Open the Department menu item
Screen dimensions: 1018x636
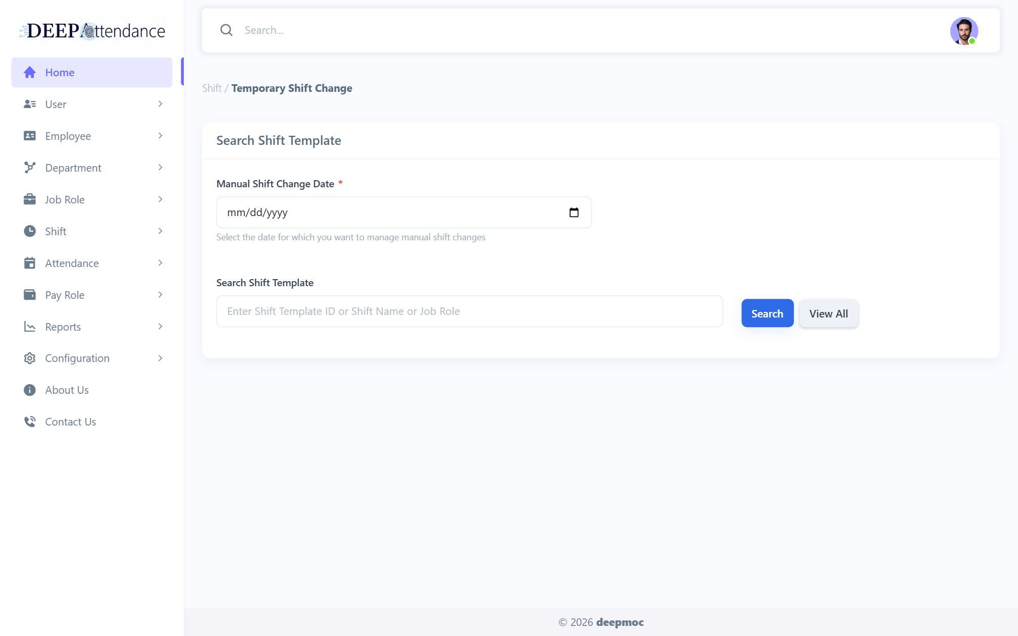(x=92, y=168)
